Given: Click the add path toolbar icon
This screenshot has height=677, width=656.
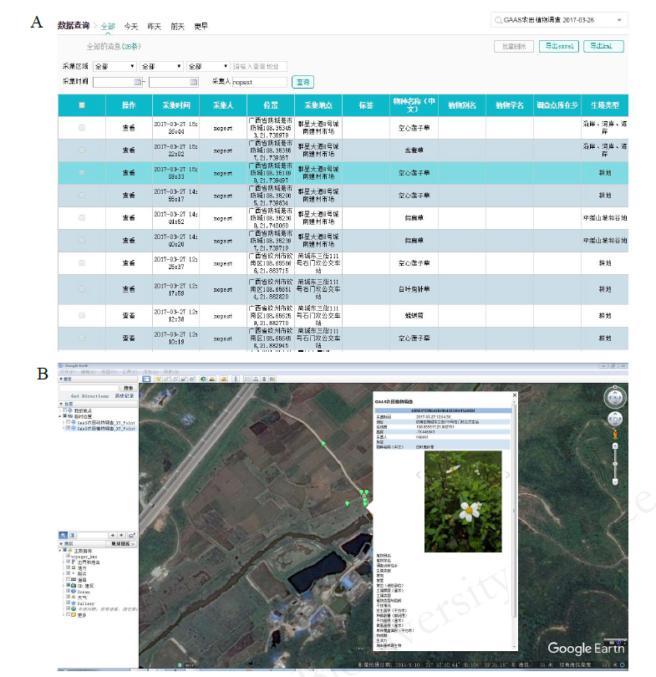Looking at the screenshot, I should click(175, 379).
